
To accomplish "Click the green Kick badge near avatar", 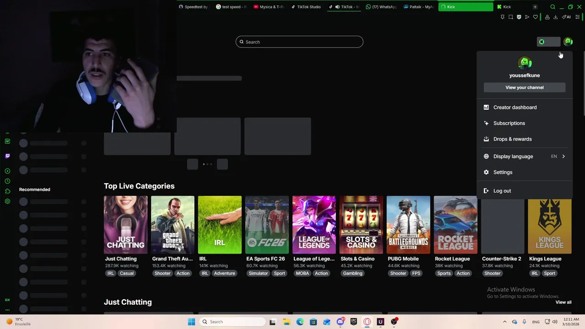I will point(542,42).
